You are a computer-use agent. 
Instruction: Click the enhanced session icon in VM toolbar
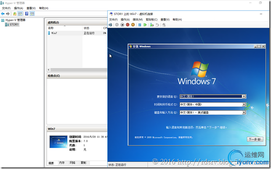click(164, 25)
